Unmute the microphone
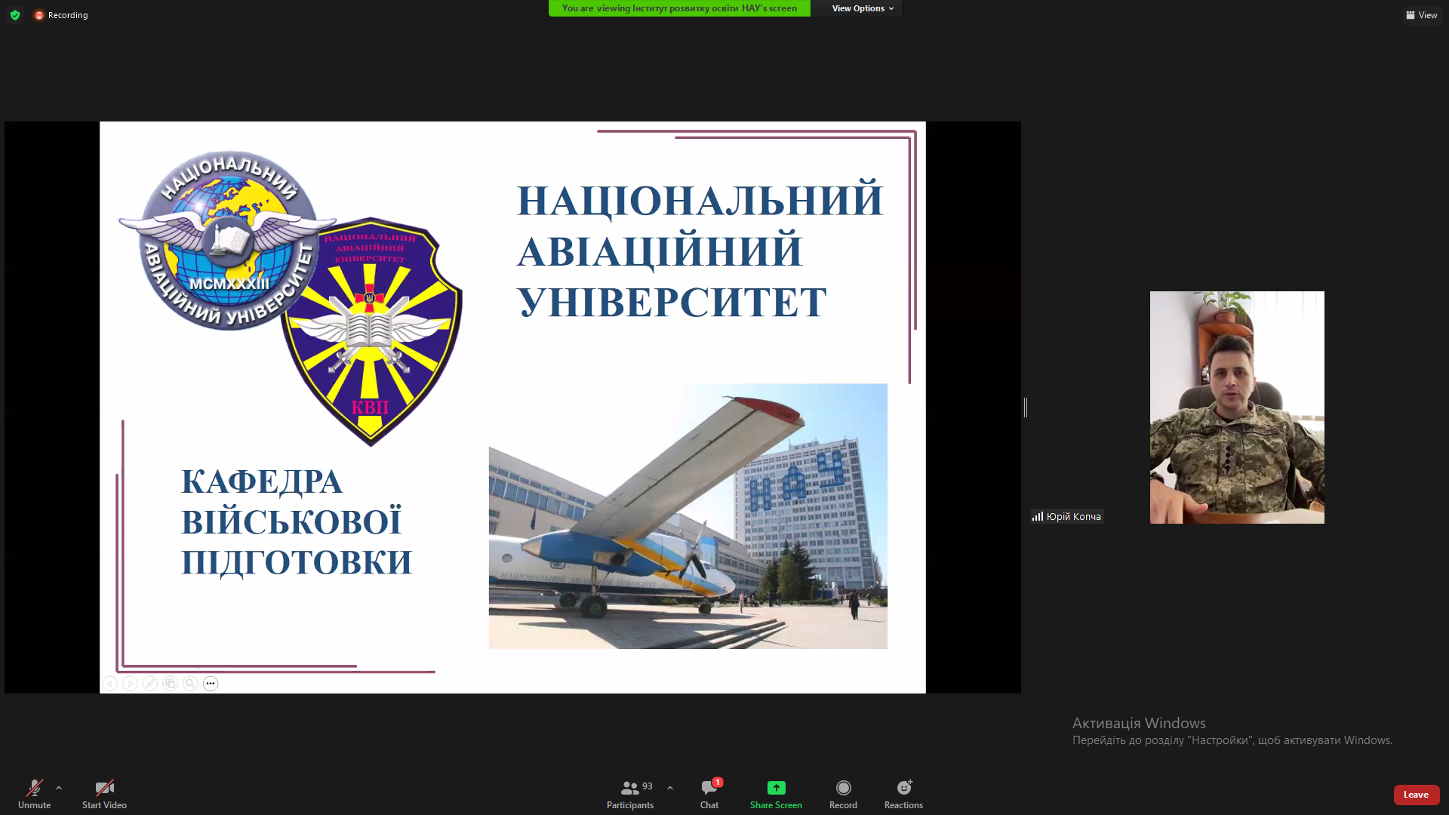The height and width of the screenshot is (815, 1449). (34, 793)
